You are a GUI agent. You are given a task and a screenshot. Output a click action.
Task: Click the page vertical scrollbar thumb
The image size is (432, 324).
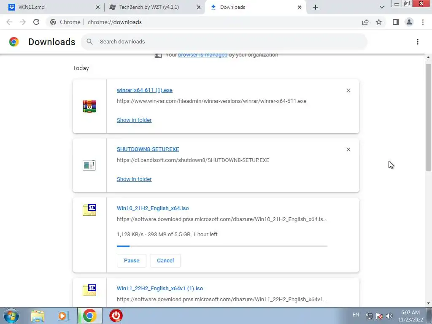point(428,118)
